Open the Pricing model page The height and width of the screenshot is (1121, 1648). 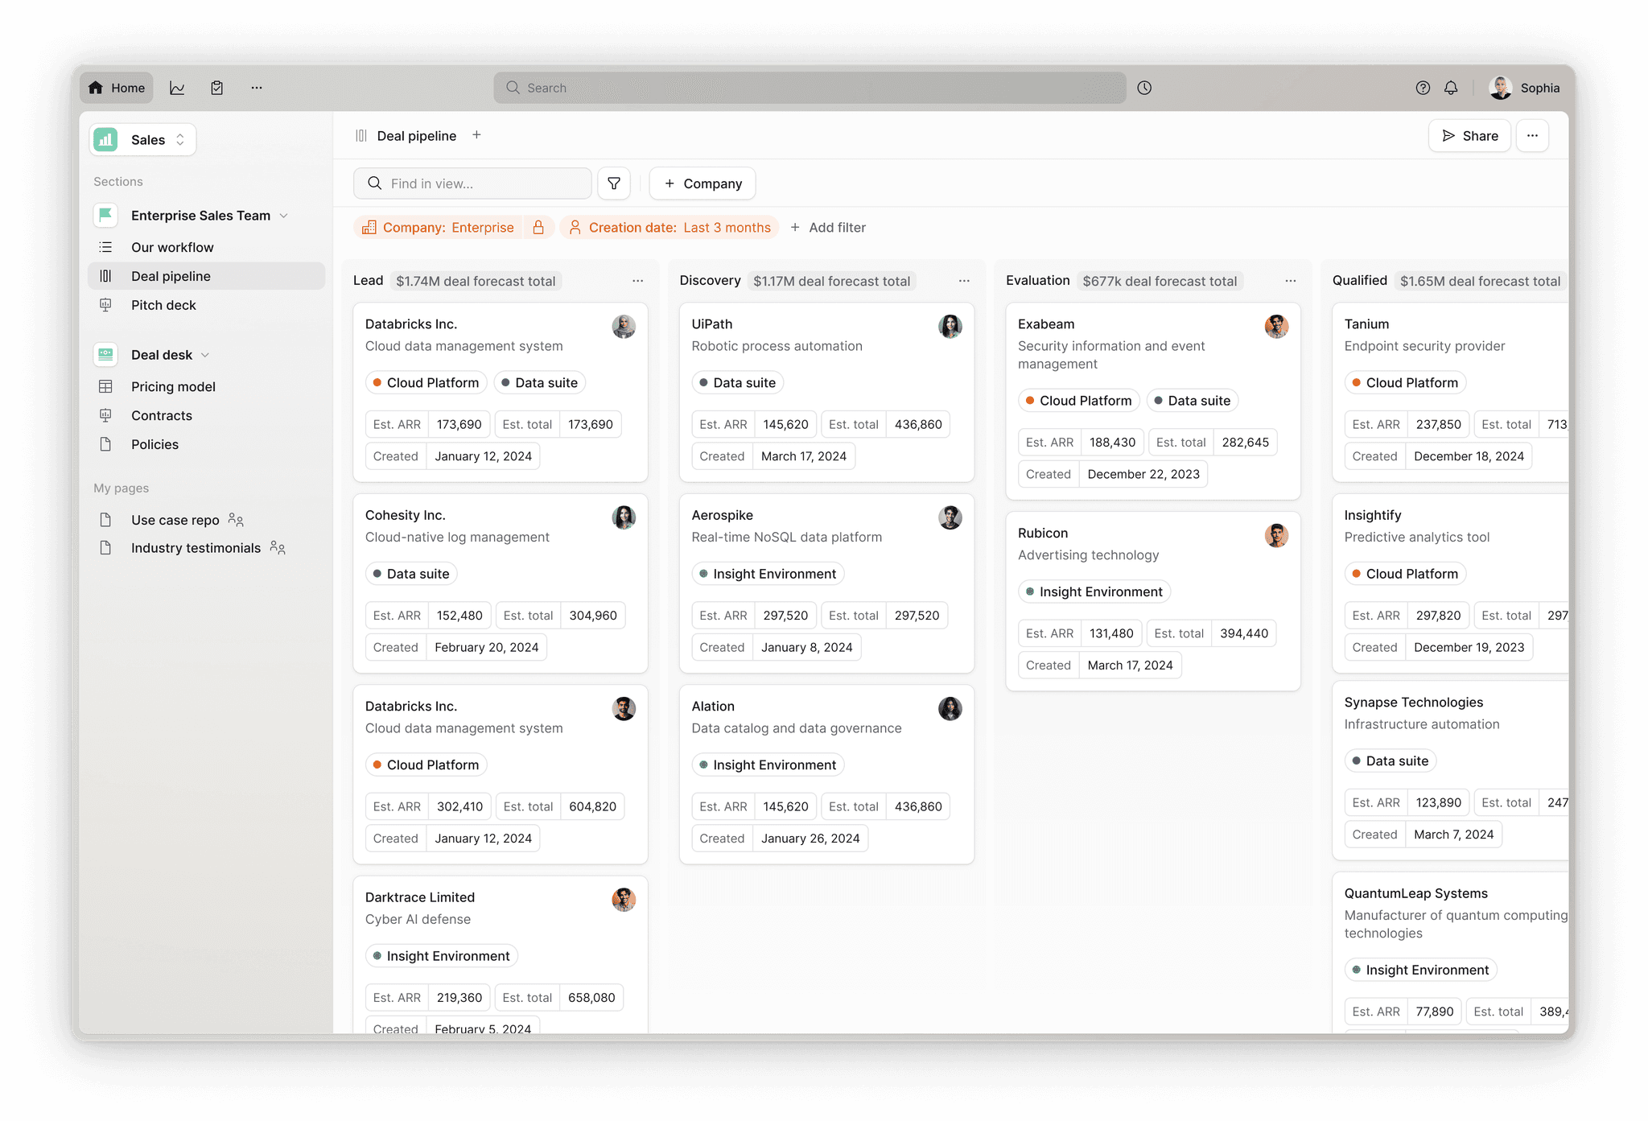tap(206, 386)
